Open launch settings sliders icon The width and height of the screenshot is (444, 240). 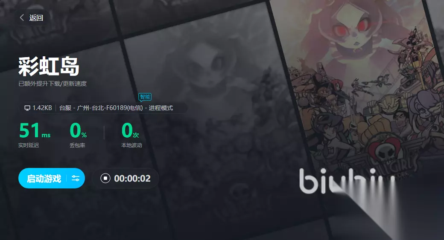[x=76, y=178]
